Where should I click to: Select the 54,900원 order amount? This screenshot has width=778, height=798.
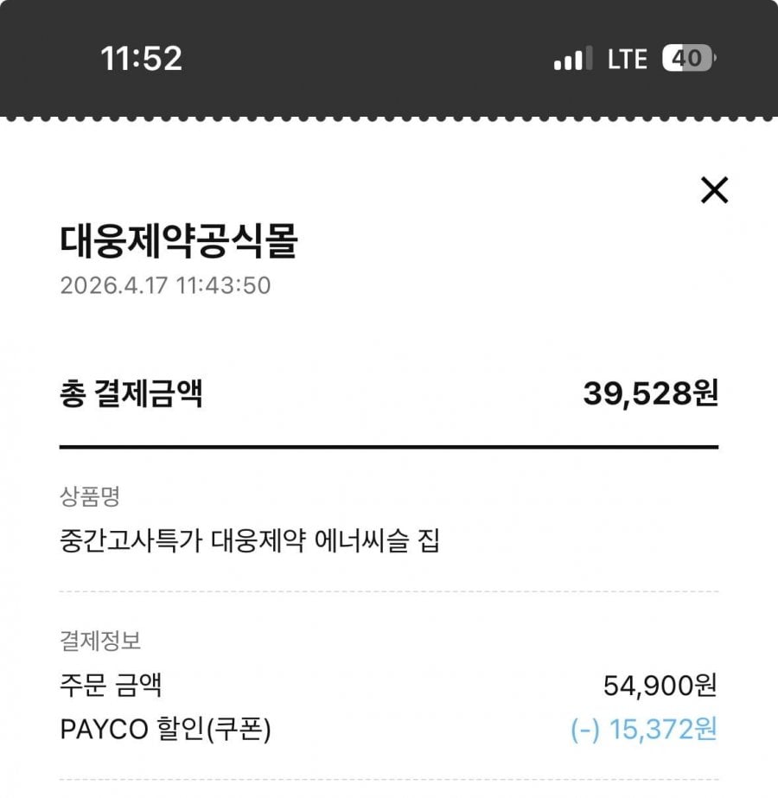tap(660, 686)
